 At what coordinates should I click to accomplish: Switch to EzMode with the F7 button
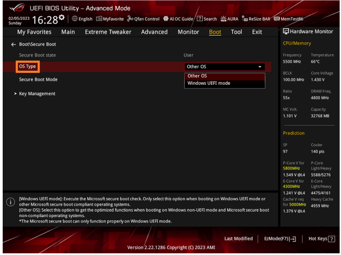pos(279,238)
